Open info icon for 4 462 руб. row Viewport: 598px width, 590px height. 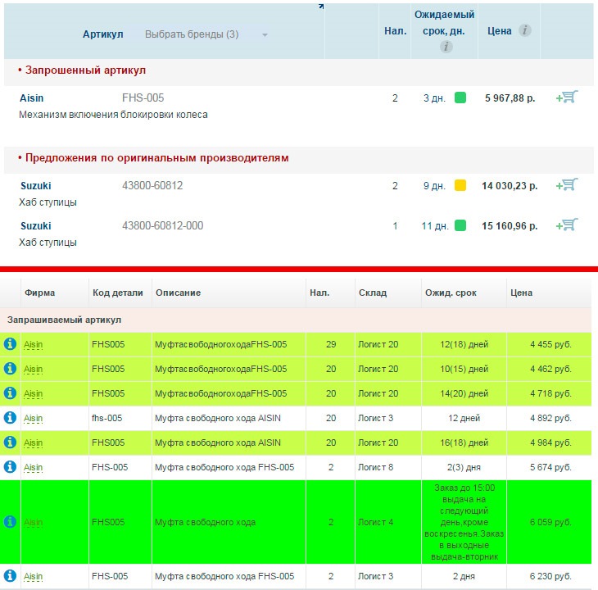click(x=10, y=369)
